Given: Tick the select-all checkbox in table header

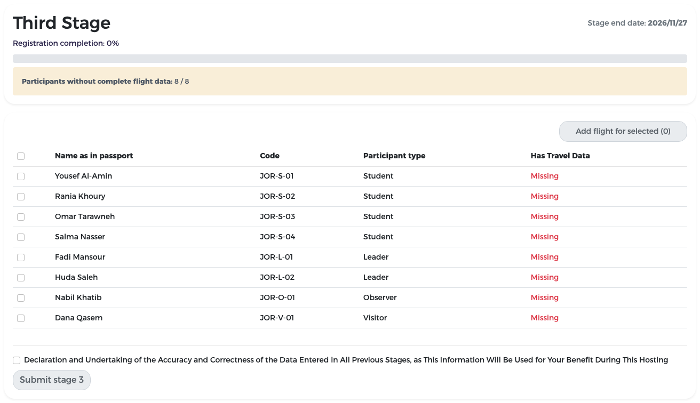Looking at the screenshot, I should tap(21, 156).
